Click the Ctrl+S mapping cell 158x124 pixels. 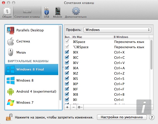(119, 79)
